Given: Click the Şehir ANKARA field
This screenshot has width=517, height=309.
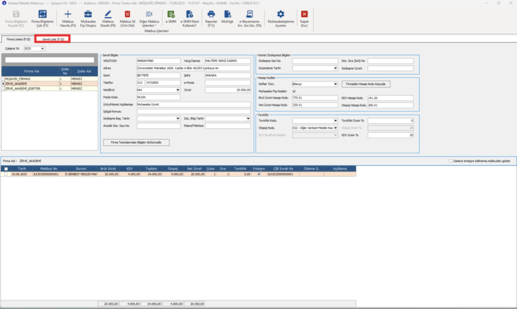Looking at the screenshot, I should click(x=228, y=75).
